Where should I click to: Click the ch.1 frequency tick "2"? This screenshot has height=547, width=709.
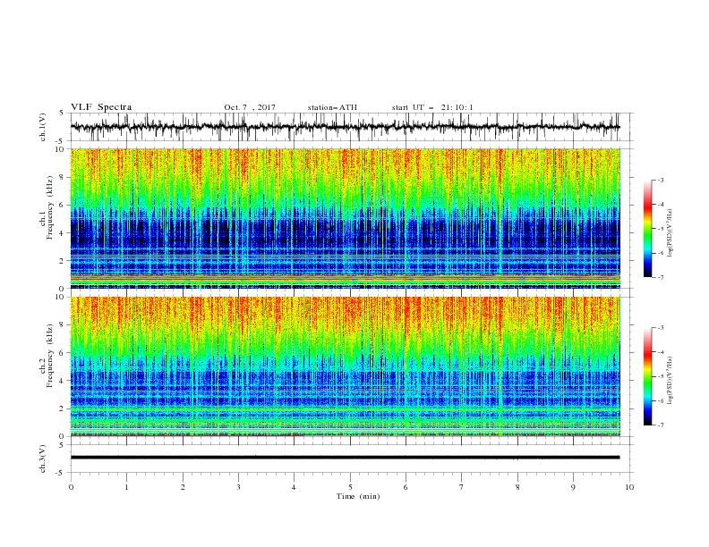point(63,261)
